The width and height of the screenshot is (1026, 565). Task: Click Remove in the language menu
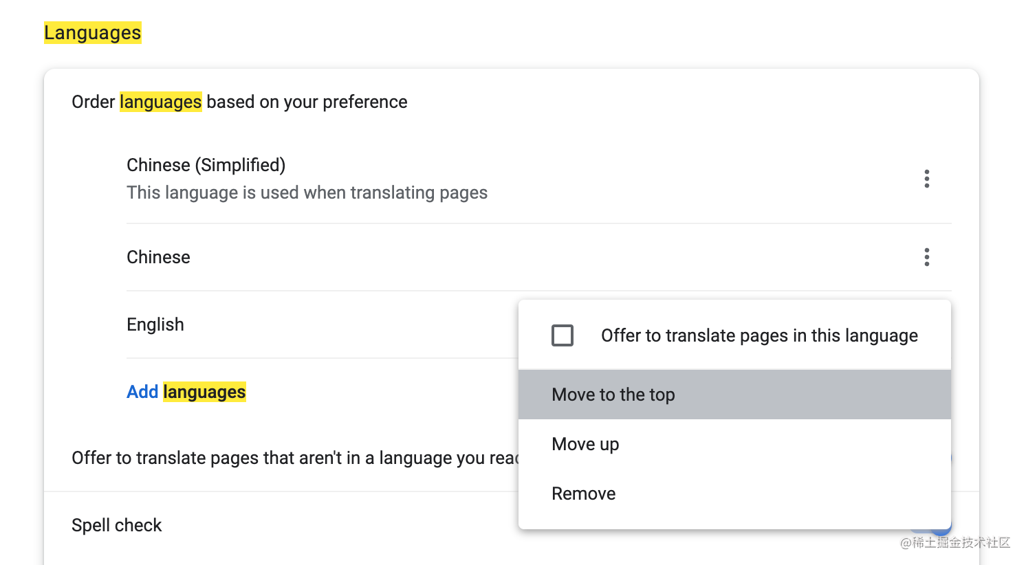pyautogui.click(x=583, y=494)
